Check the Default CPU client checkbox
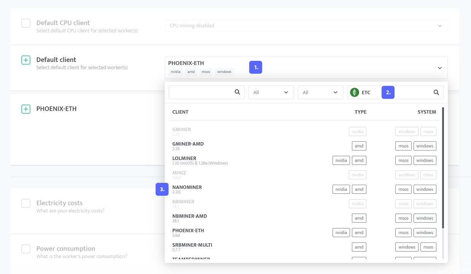This screenshot has width=471, height=274. (x=26, y=23)
